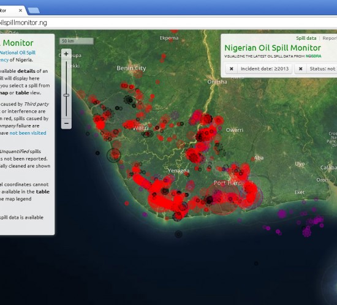Select the Owerri map label

coord(235,130)
